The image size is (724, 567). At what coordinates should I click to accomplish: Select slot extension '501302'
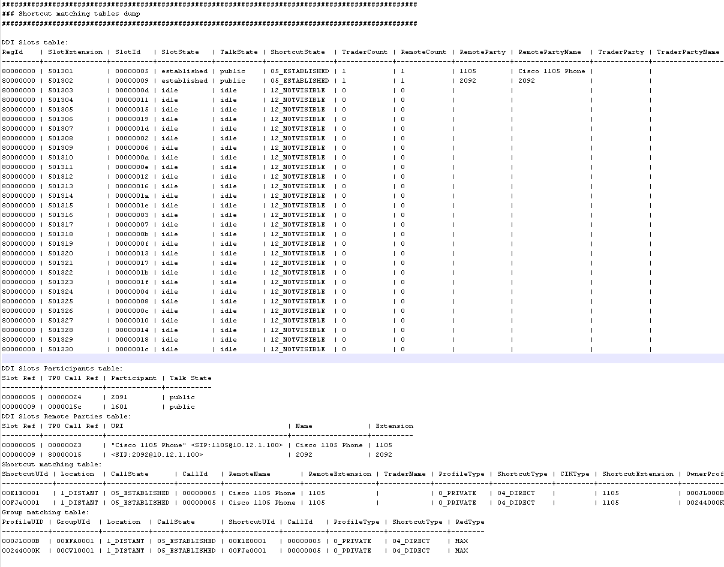[x=61, y=81]
